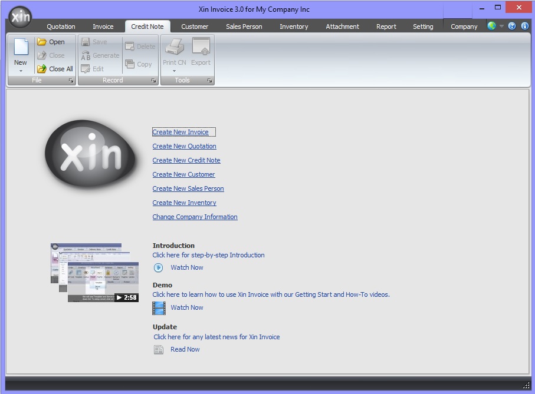
Task: Click the large Xin logo image
Action: click(x=90, y=154)
